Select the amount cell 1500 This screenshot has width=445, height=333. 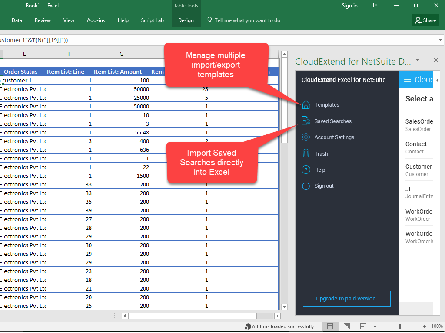122,176
